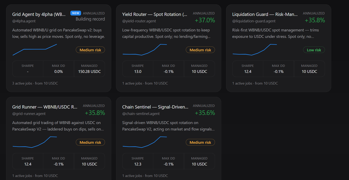The image size is (349, 180).
Task: Click 10 USDC managed on Chain Sentinel card
Action: pyautogui.click(x=199, y=164)
